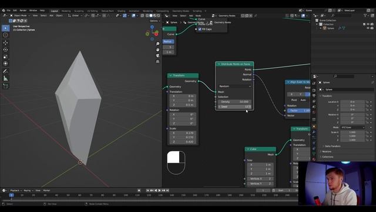Switch orthographic/perspective grid icon

point(157,61)
